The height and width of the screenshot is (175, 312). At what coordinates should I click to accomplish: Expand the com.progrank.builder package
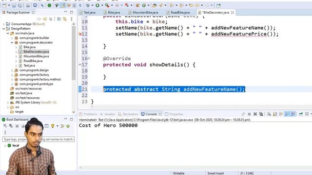tap(12, 38)
